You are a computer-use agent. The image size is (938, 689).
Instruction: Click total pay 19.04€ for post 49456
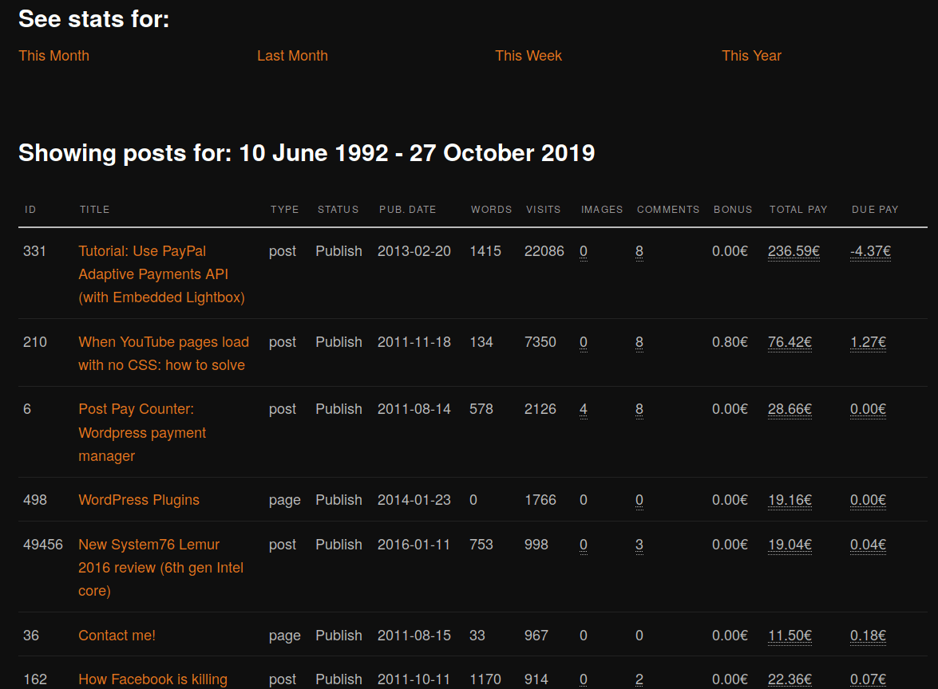pos(790,545)
